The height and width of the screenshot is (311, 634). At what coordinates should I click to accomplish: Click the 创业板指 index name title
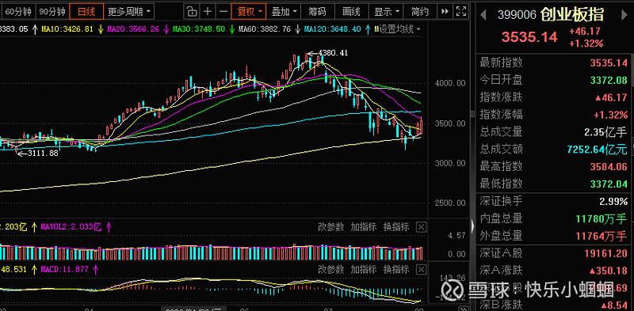tap(572, 15)
